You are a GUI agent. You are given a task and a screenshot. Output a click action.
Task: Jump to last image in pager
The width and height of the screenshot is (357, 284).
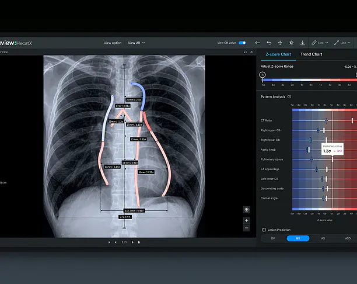[139, 243]
